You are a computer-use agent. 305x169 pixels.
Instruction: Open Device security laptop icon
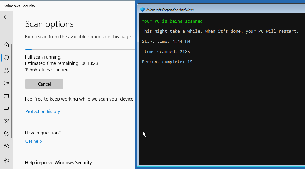tap(6, 108)
